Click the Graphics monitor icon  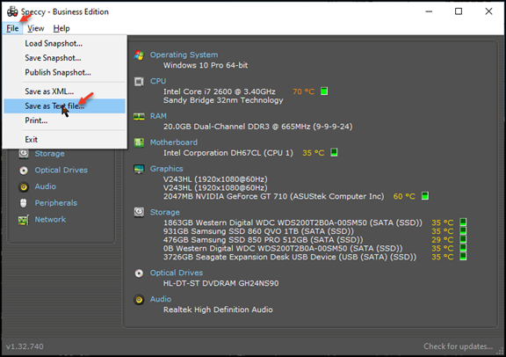(139, 169)
